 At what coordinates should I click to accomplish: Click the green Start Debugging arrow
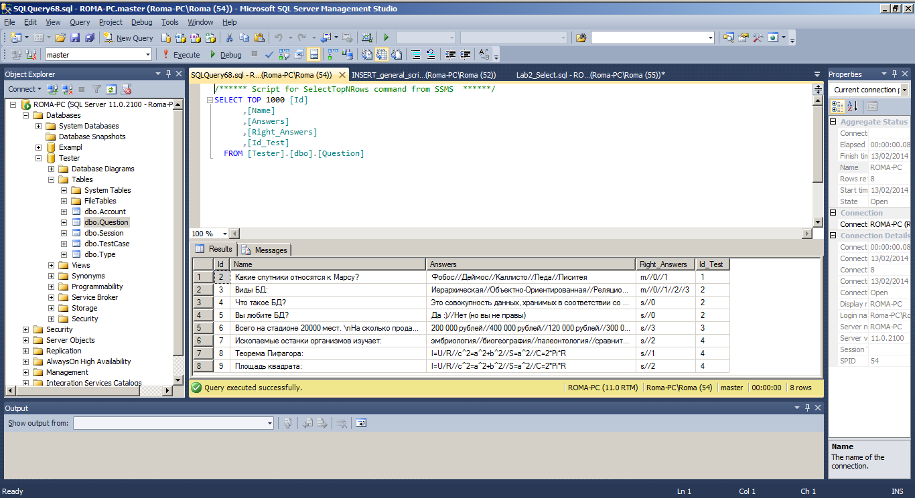click(x=386, y=38)
